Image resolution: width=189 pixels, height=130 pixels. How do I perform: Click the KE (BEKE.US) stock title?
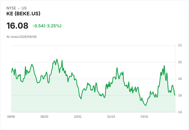click(23, 14)
